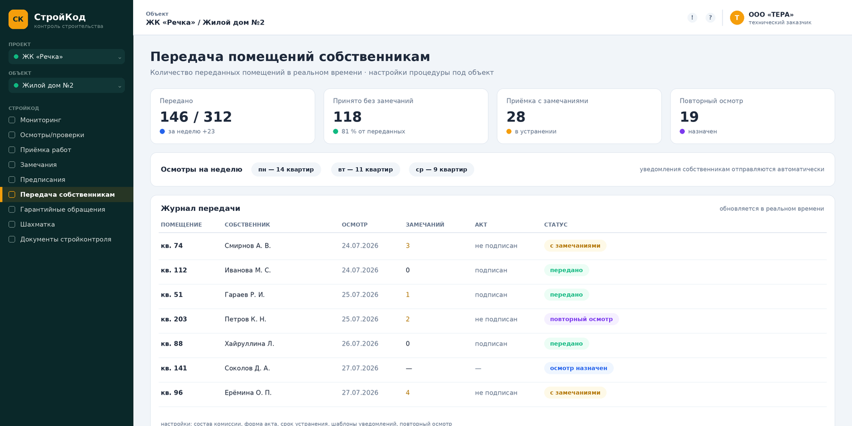Image resolution: width=852 pixels, height=426 pixels.
Task: Click the Осмотры/проверки sidebar icon
Action: pyautogui.click(x=12, y=135)
